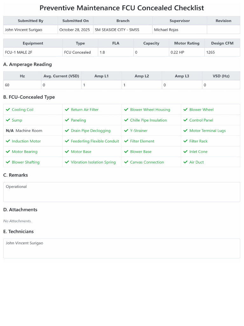The image size is (244, 326).
Task: Click the D. Attachments section heading
Action: (x=20, y=209)
